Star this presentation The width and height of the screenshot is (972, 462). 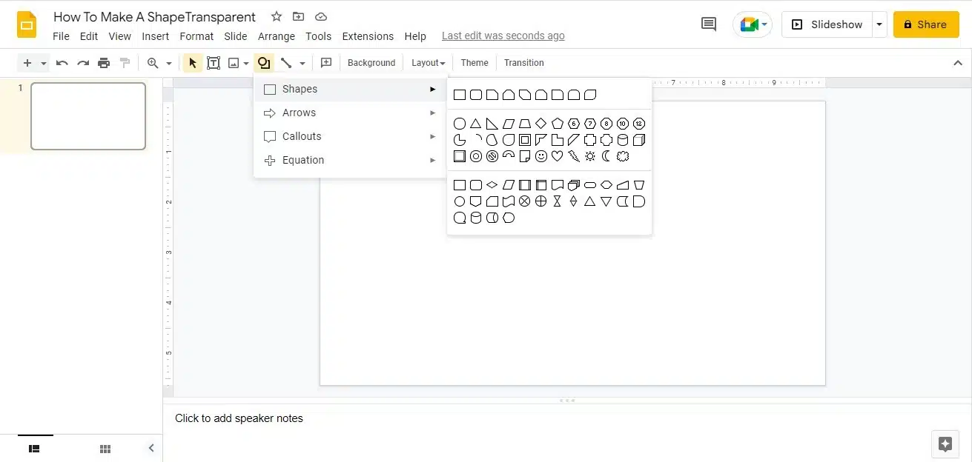tap(277, 16)
